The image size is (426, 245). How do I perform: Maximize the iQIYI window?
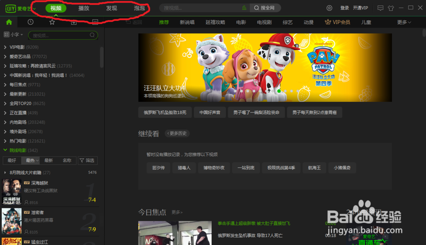point(411,8)
